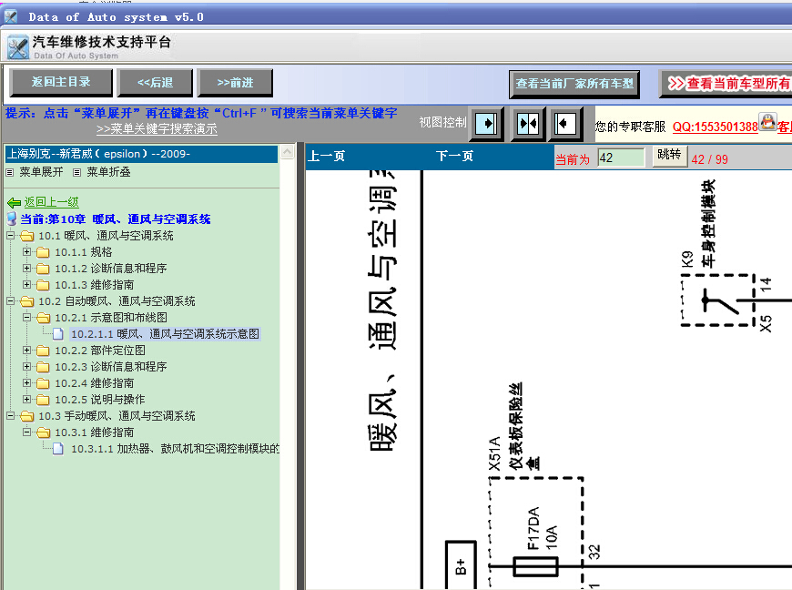This screenshot has height=590, width=792.
Task: Click folder icon of 10.2.1 示意图和布线图
Action: (44, 318)
